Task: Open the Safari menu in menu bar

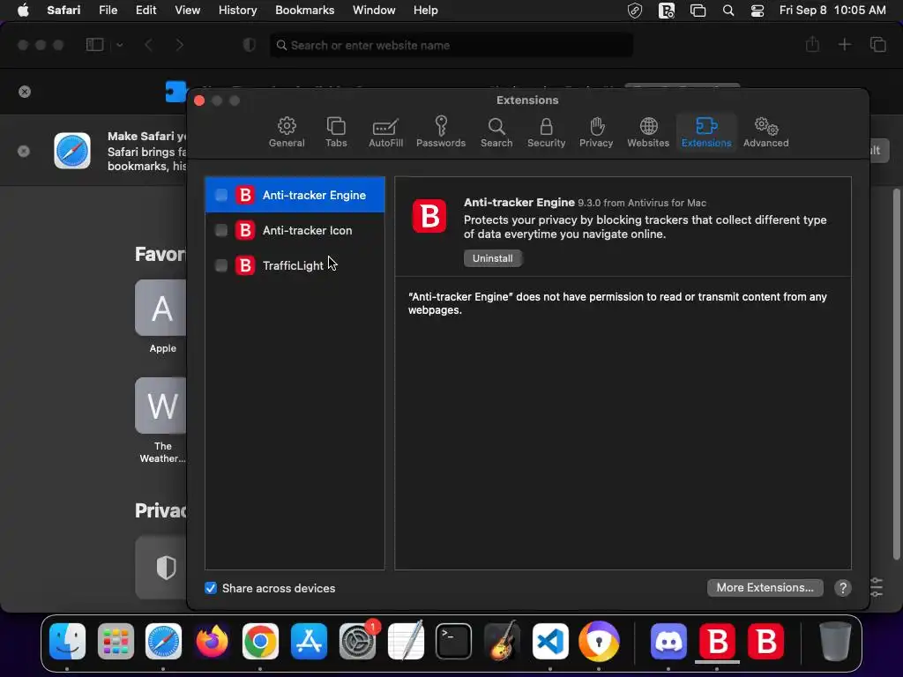Action: coord(63,11)
